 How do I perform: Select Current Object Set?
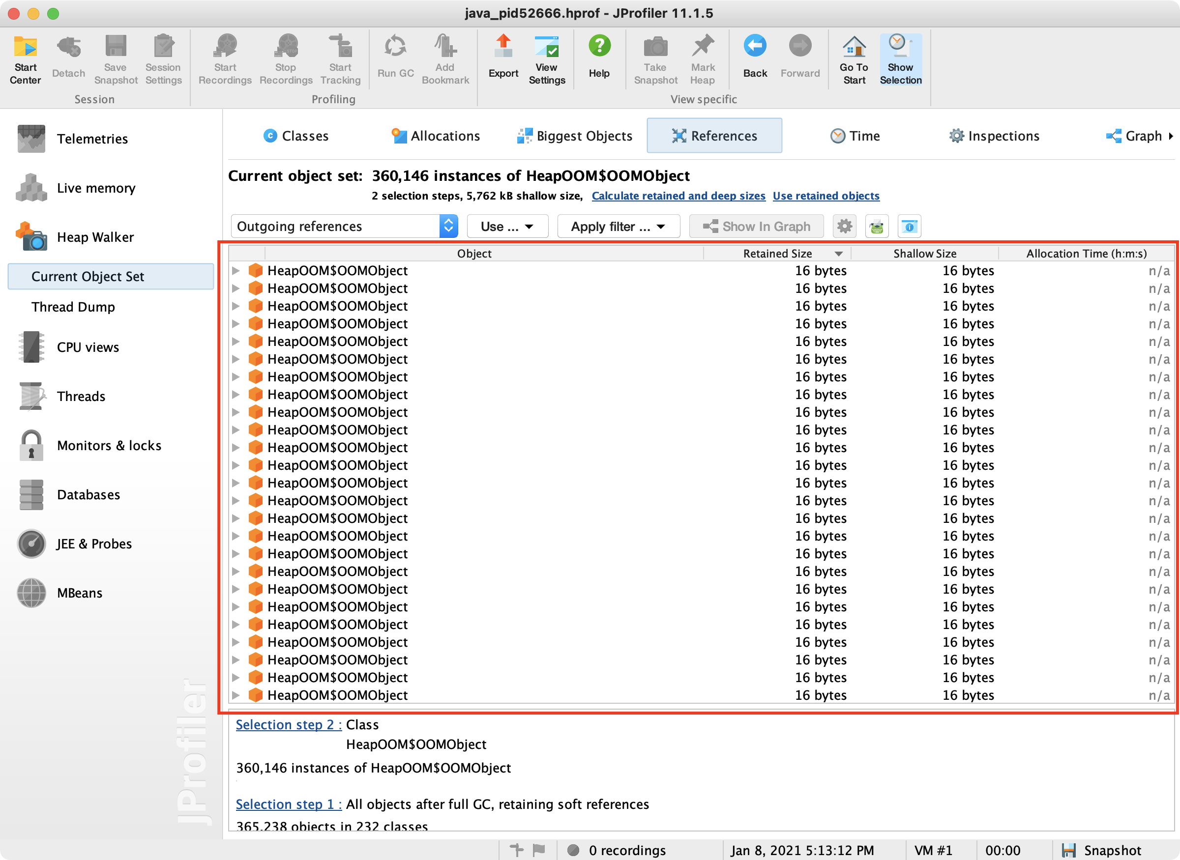[111, 276]
